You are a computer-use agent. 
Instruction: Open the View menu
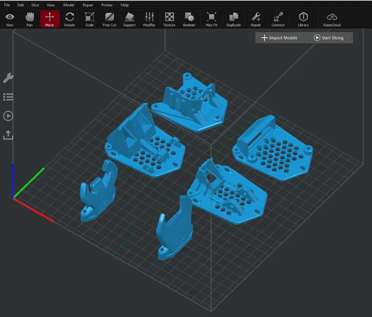(51, 5)
